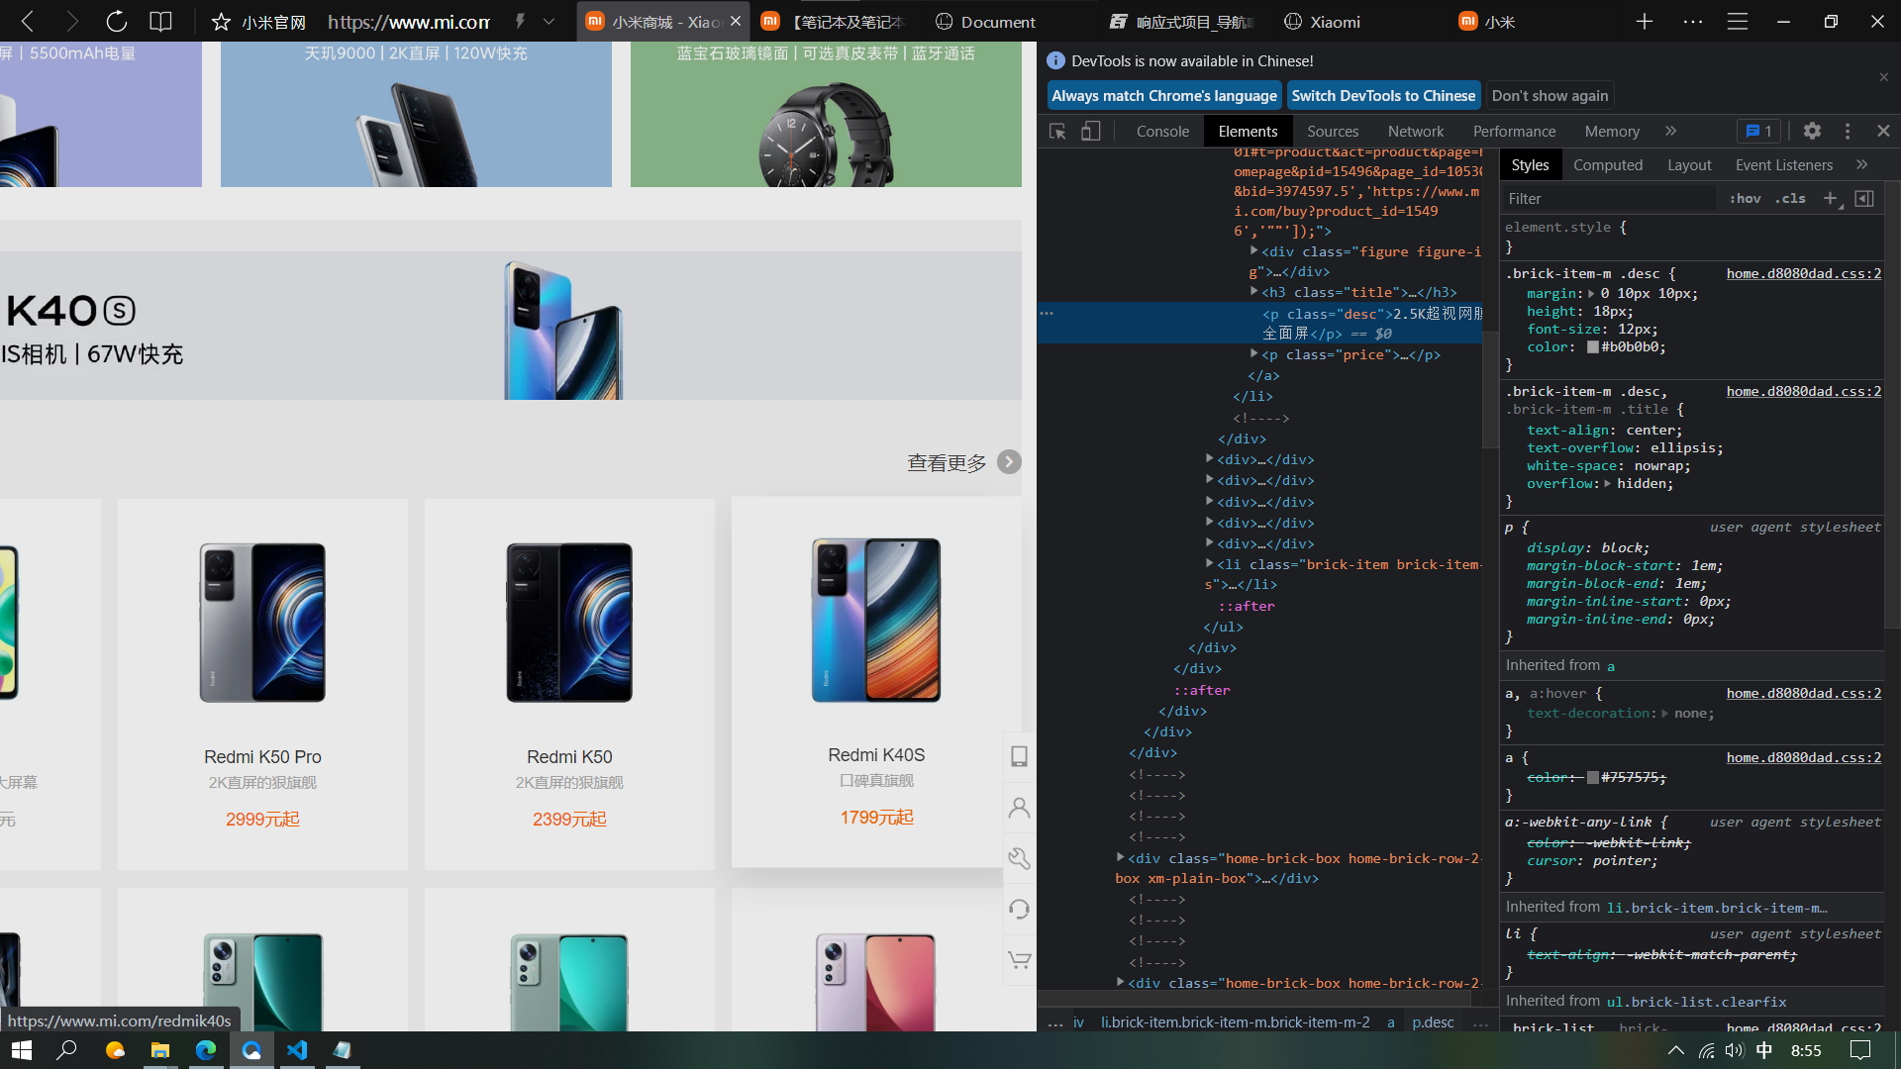Switch to the Memory tab
Screen dimensions: 1901x1069
pyautogui.click(x=1612, y=131)
